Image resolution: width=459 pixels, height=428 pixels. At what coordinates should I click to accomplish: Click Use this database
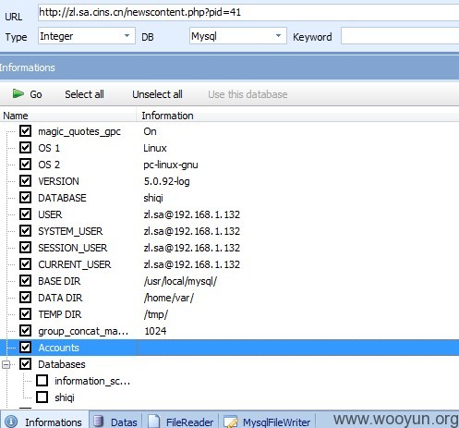(x=248, y=94)
